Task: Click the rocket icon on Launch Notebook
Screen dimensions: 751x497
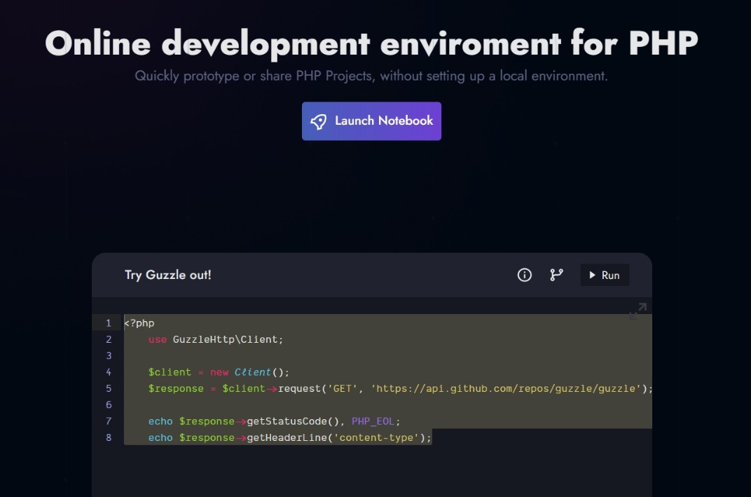Action: tap(319, 121)
